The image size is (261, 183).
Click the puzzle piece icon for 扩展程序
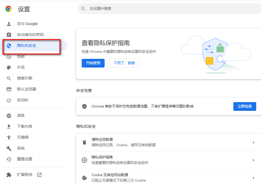coord(9,175)
